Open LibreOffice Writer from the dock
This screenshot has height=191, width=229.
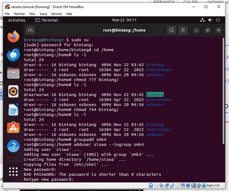coord(14,109)
